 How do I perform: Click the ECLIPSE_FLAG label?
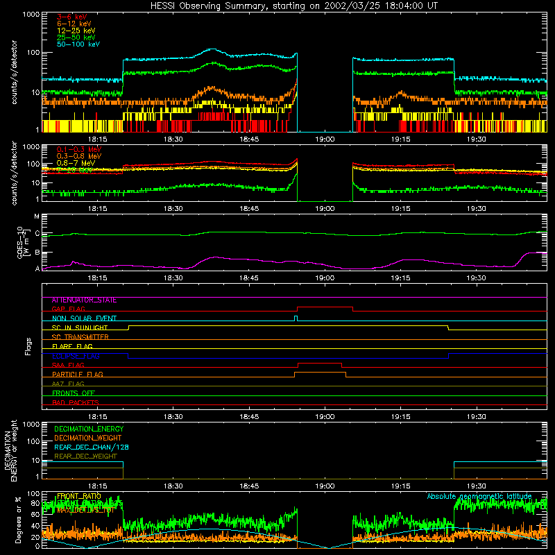76,356
